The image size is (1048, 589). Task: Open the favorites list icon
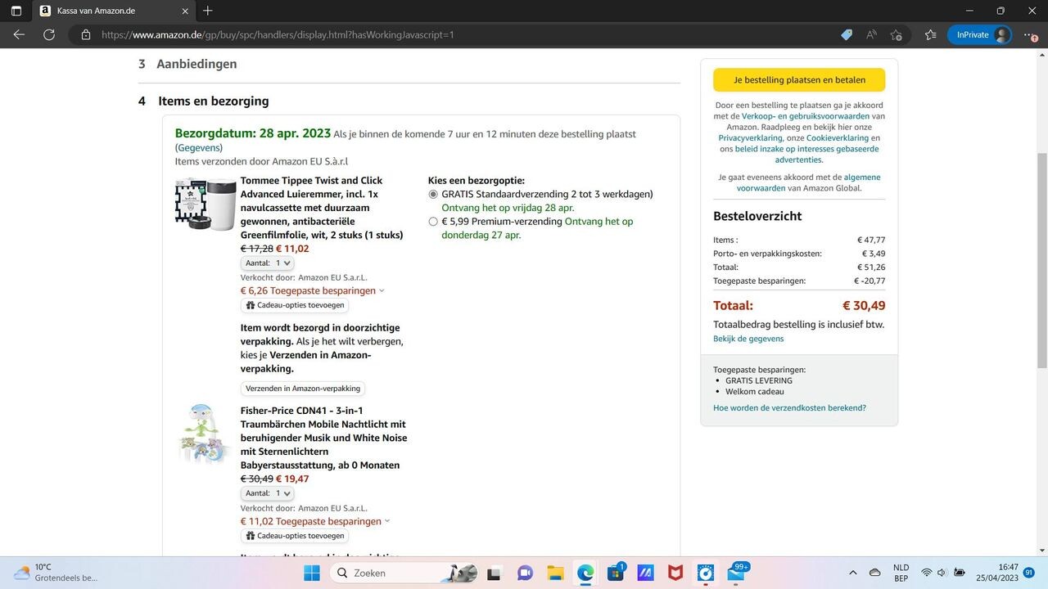(930, 35)
